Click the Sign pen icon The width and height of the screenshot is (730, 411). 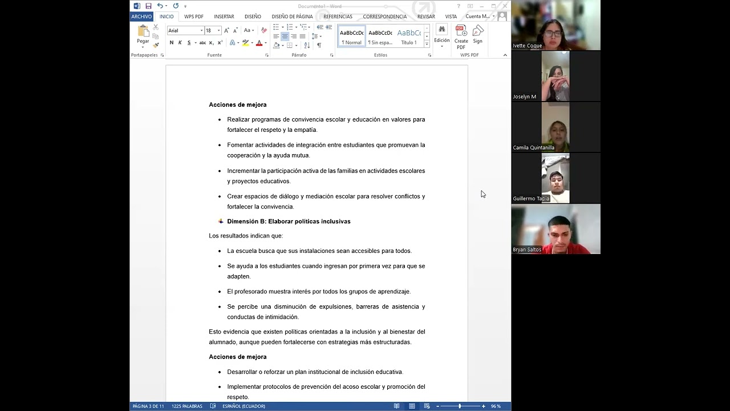(x=478, y=31)
